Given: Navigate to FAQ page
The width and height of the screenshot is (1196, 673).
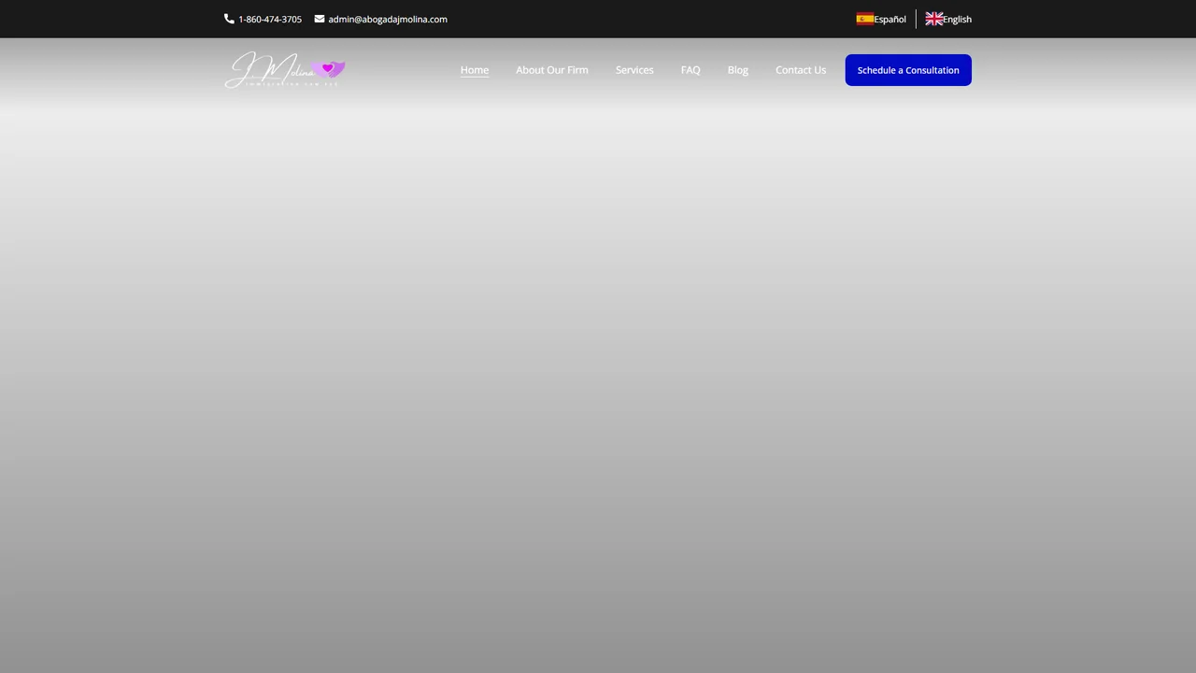Looking at the screenshot, I should (691, 70).
